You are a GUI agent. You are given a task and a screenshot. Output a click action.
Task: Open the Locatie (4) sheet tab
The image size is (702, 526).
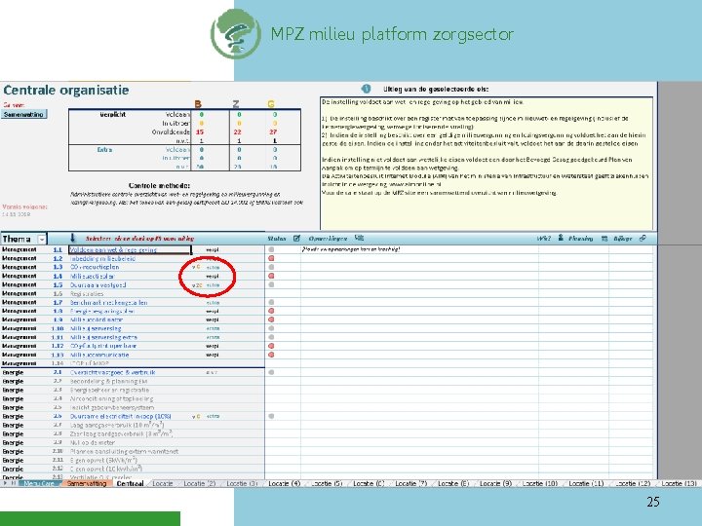[x=285, y=483]
